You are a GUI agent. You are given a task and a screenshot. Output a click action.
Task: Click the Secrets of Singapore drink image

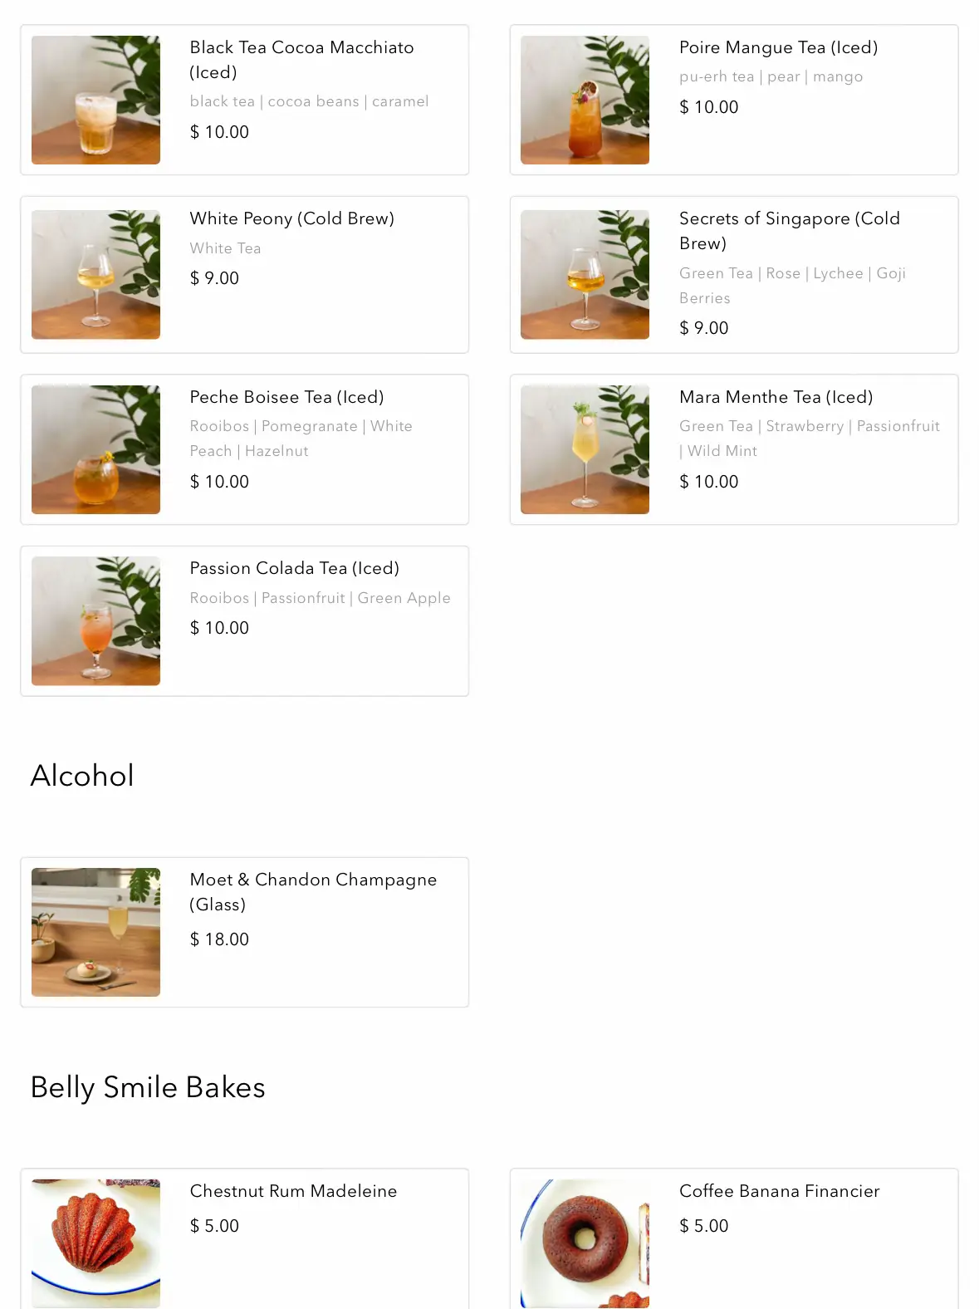tap(585, 274)
